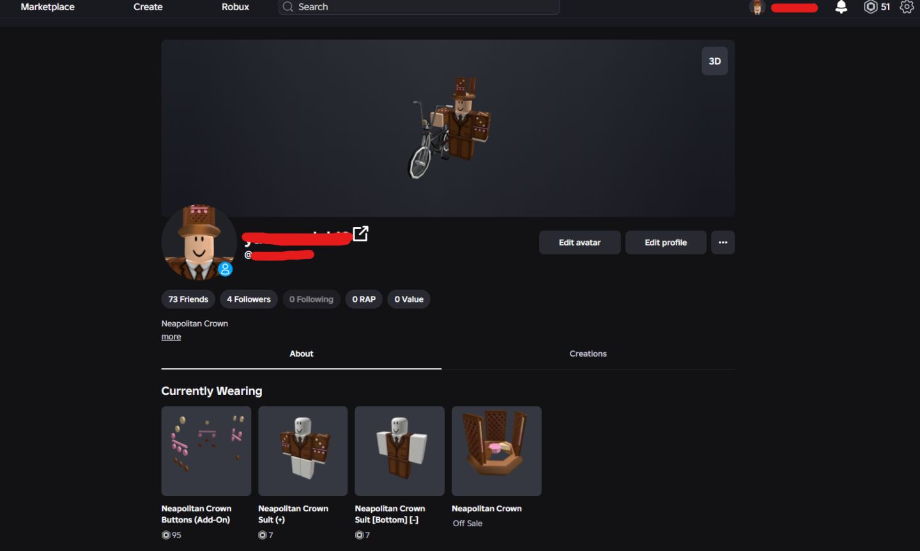Open the Neapolitan Crown Suit (+) thumbnail
Screen dimensions: 920x551
click(x=303, y=451)
